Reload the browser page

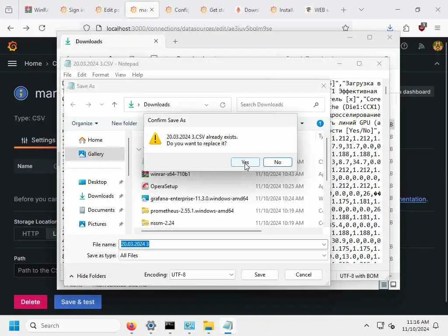pos(42,28)
